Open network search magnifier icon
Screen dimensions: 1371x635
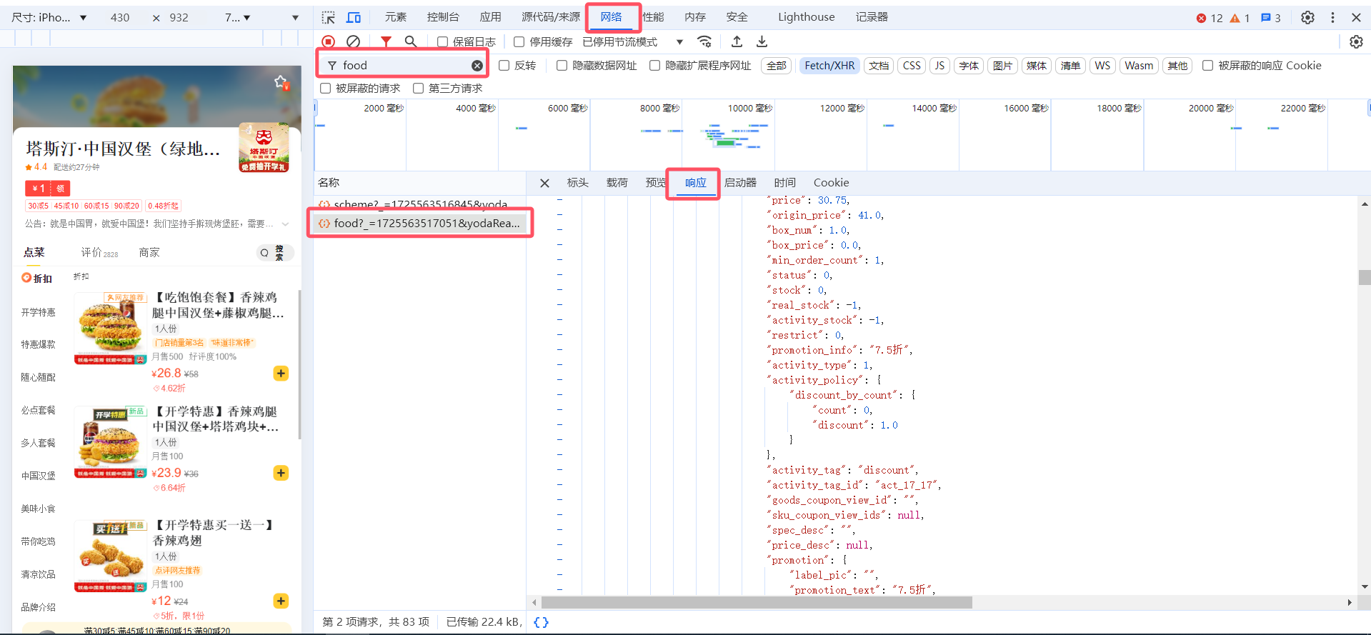(x=411, y=42)
